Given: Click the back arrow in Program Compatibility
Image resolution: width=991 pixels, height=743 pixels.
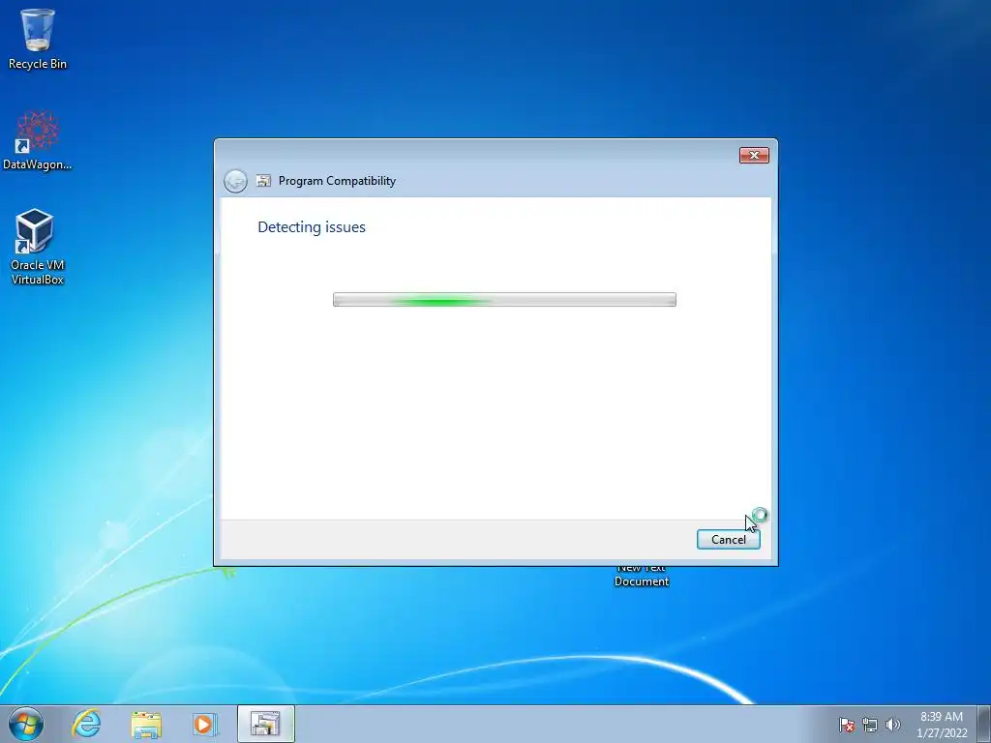Looking at the screenshot, I should (x=235, y=181).
